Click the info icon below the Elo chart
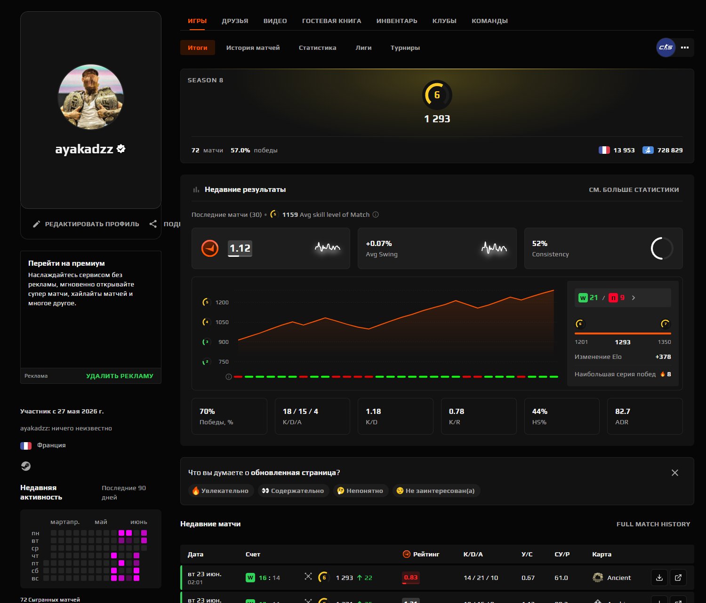 pos(229,377)
